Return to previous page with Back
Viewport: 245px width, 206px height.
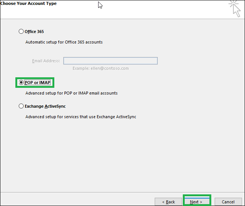coord(168,202)
